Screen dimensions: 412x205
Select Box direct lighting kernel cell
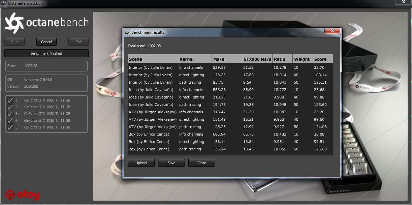[x=192, y=142]
